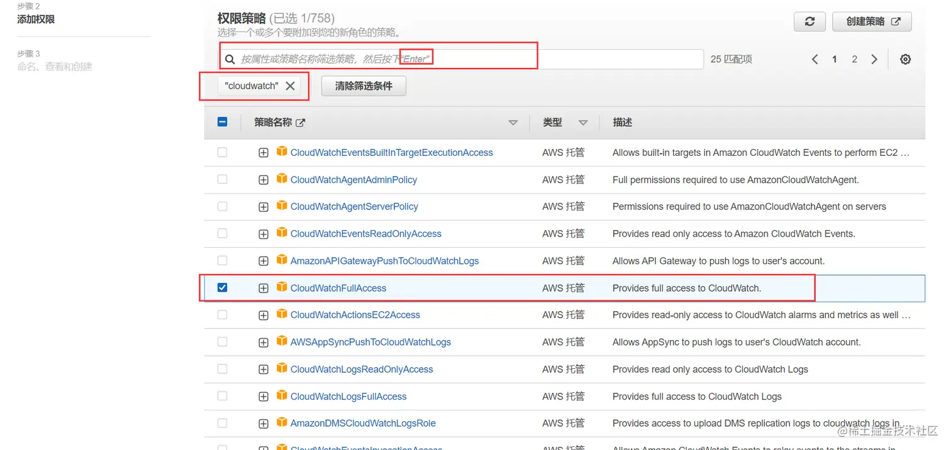Expand CloudWatchLogsReadOnlyAccess details
The image size is (951, 450).
(264, 370)
